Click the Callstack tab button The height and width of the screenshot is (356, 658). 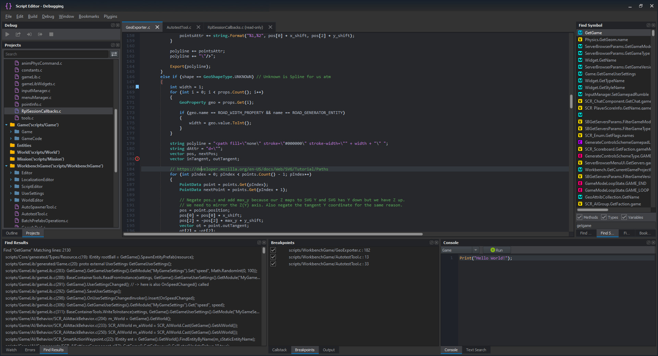tap(279, 350)
